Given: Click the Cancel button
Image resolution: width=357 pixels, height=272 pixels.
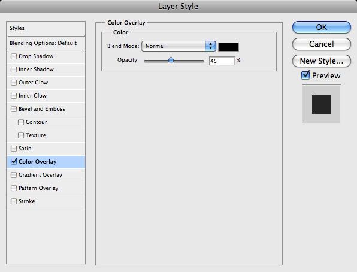Looking at the screenshot, I should pos(322,44).
